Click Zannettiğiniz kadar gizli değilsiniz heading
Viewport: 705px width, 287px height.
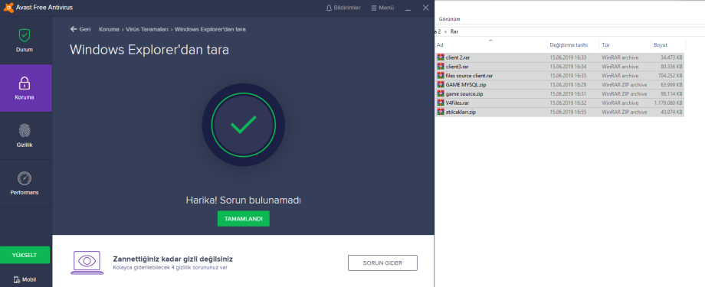(172, 259)
